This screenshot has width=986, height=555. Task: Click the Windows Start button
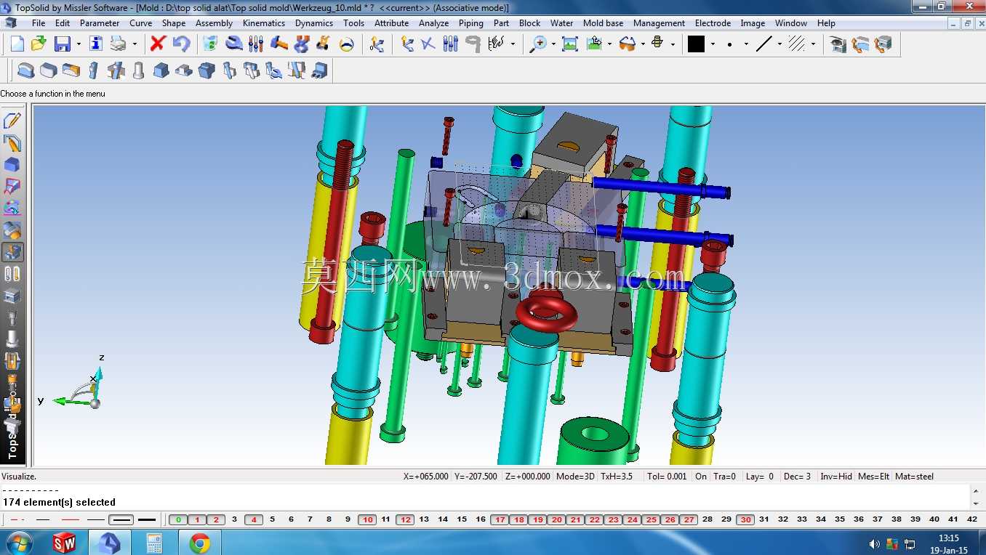coord(19,543)
